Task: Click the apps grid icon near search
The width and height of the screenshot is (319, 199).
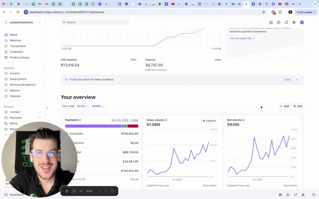Action: (271, 22)
